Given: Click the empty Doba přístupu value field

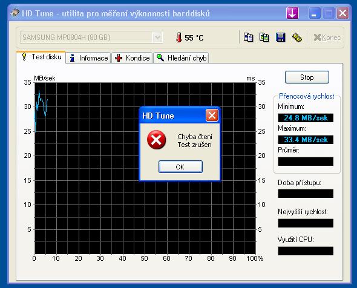Looking at the screenshot, I should coord(306,194).
